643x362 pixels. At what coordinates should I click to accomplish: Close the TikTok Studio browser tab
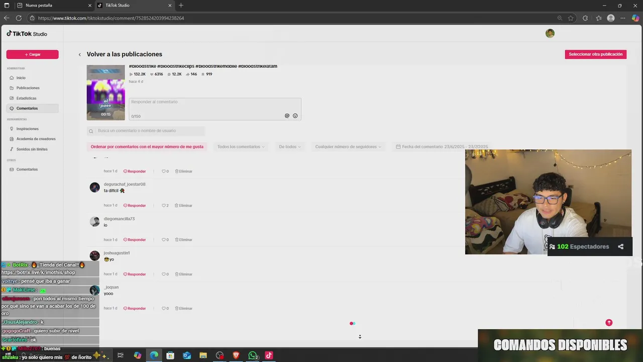pyautogui.click(x=170, y=6)
